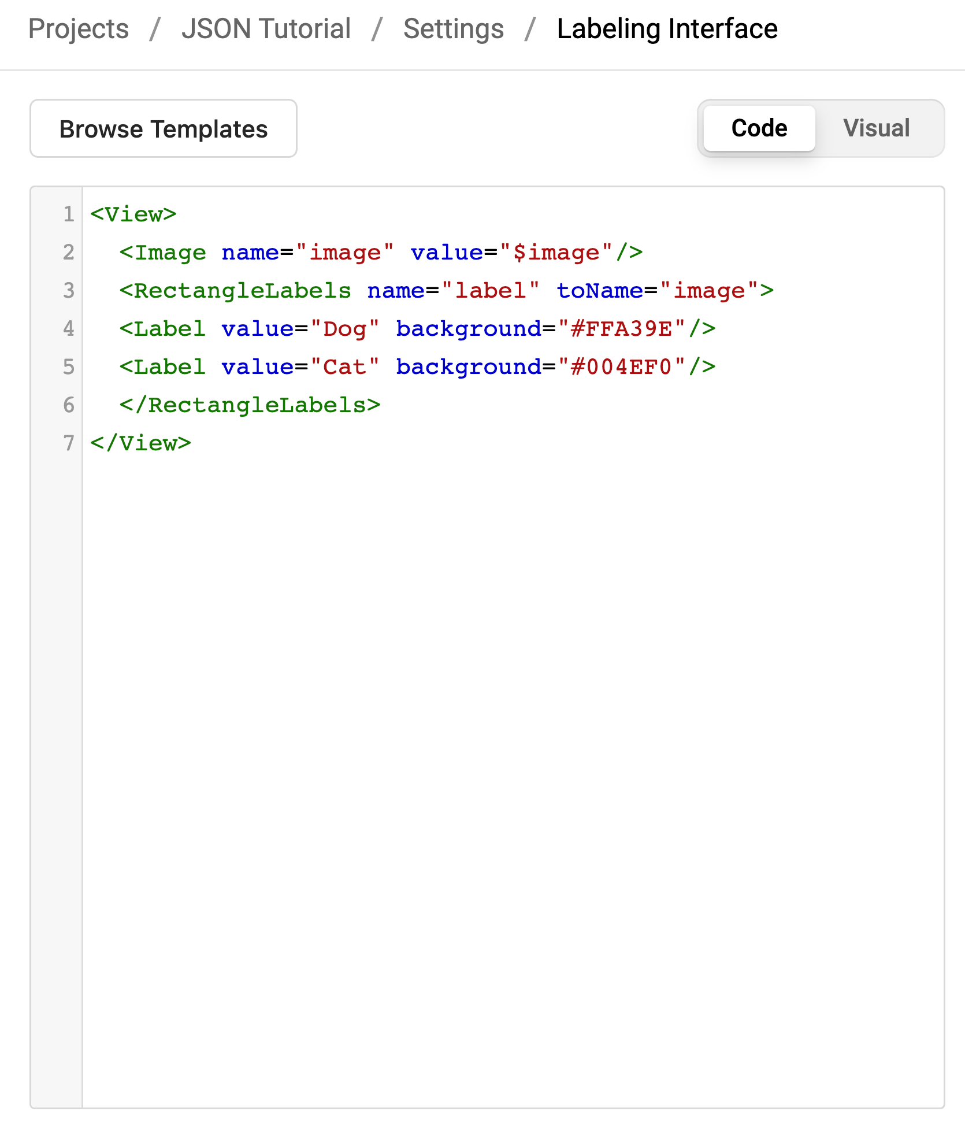Place cursor on opening View tag

click(x=133, y=214)
